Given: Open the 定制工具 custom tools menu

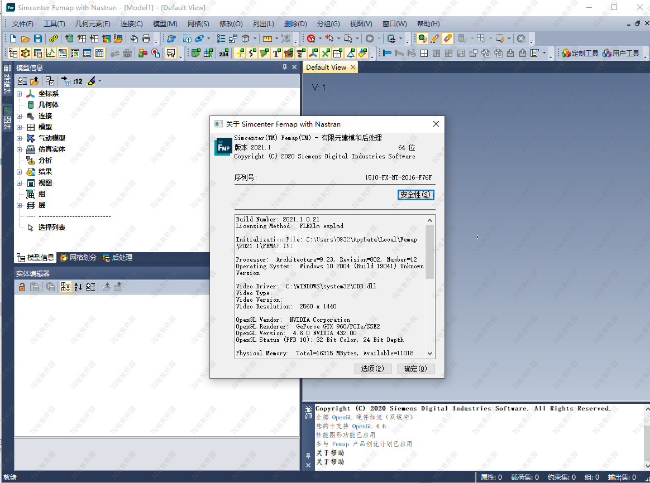Looking at the screenshot, I should pos(580,53).
